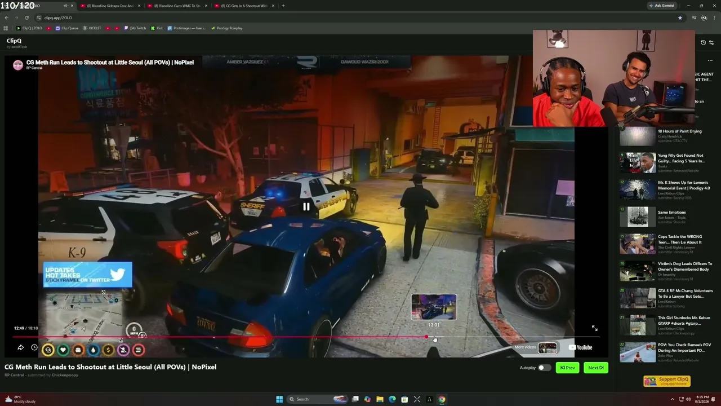The width and height of the screenshot is (721, 406).
Task: Open the apps grid in bookmarks bar
Action: 6,28
